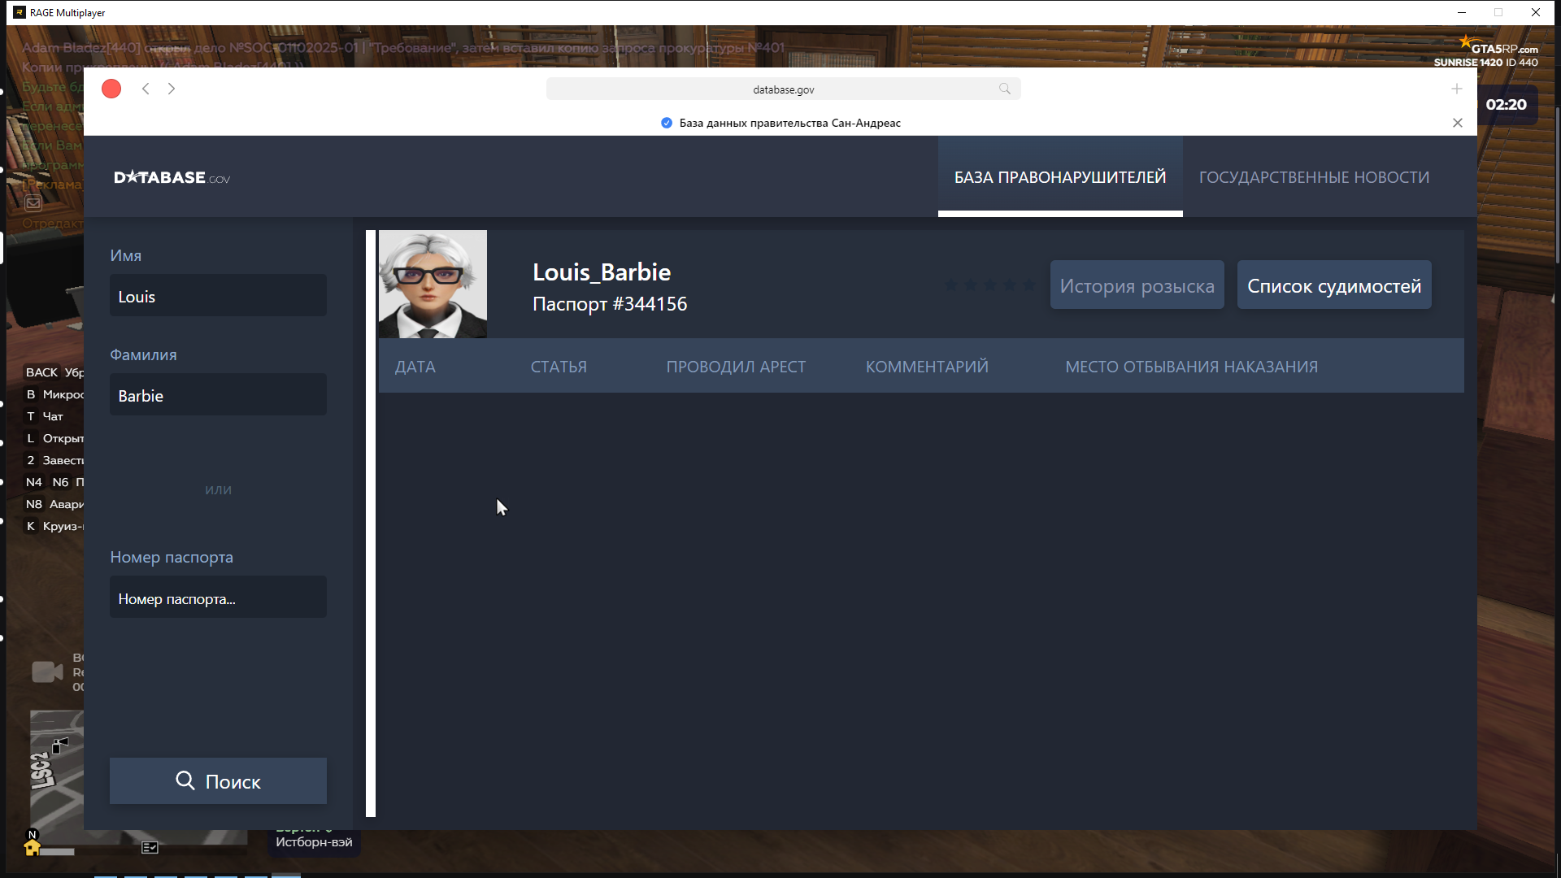Viewport: 1561px width, 878px height.
Task: Click the red browser close circle
Action: (111, 89)
